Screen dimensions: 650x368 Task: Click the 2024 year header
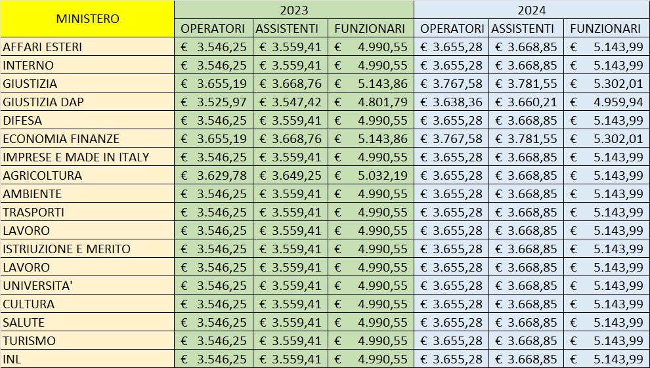532,10
